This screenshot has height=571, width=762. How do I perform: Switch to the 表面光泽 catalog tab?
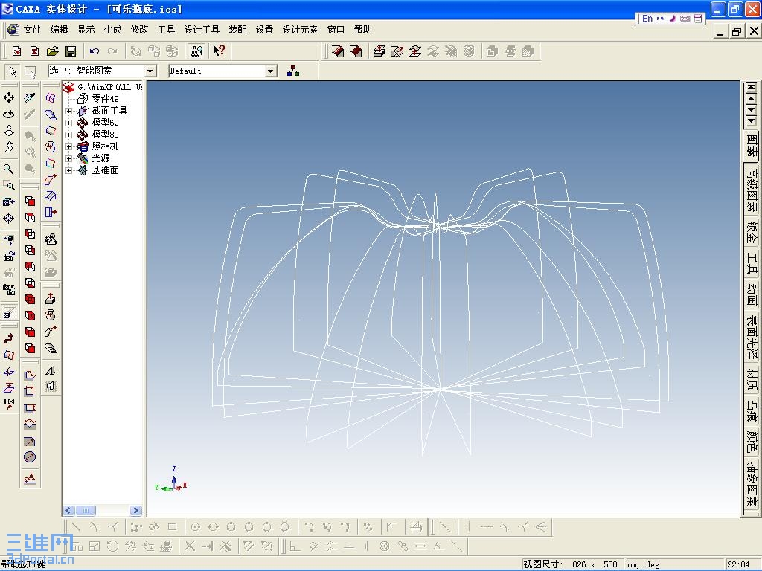coord(752,337)
